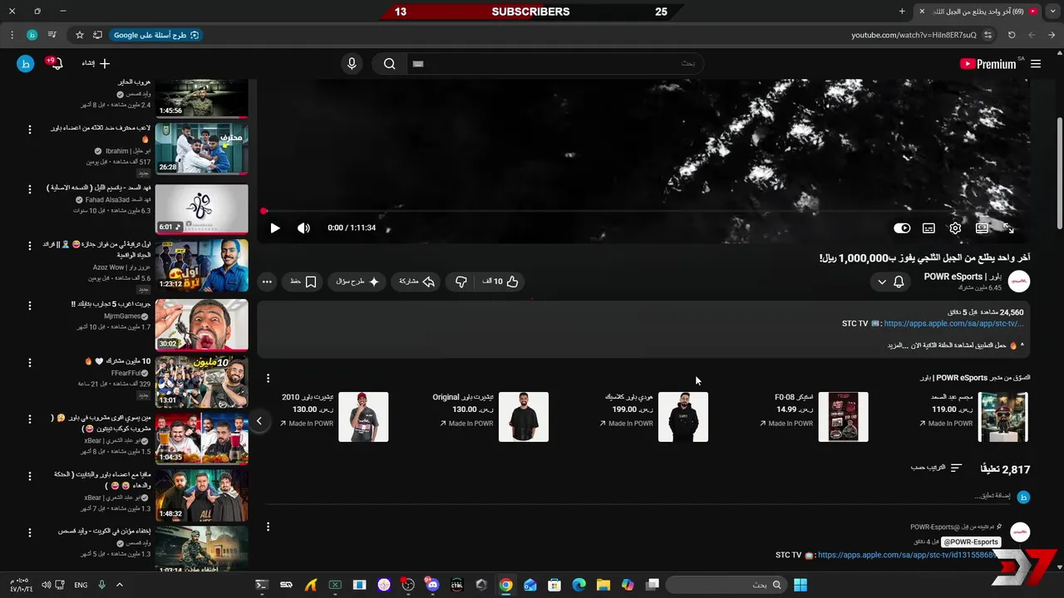Screen dimensions: 1064x598
Task: Open the POWR eSports channel name link
Action: 963,277
